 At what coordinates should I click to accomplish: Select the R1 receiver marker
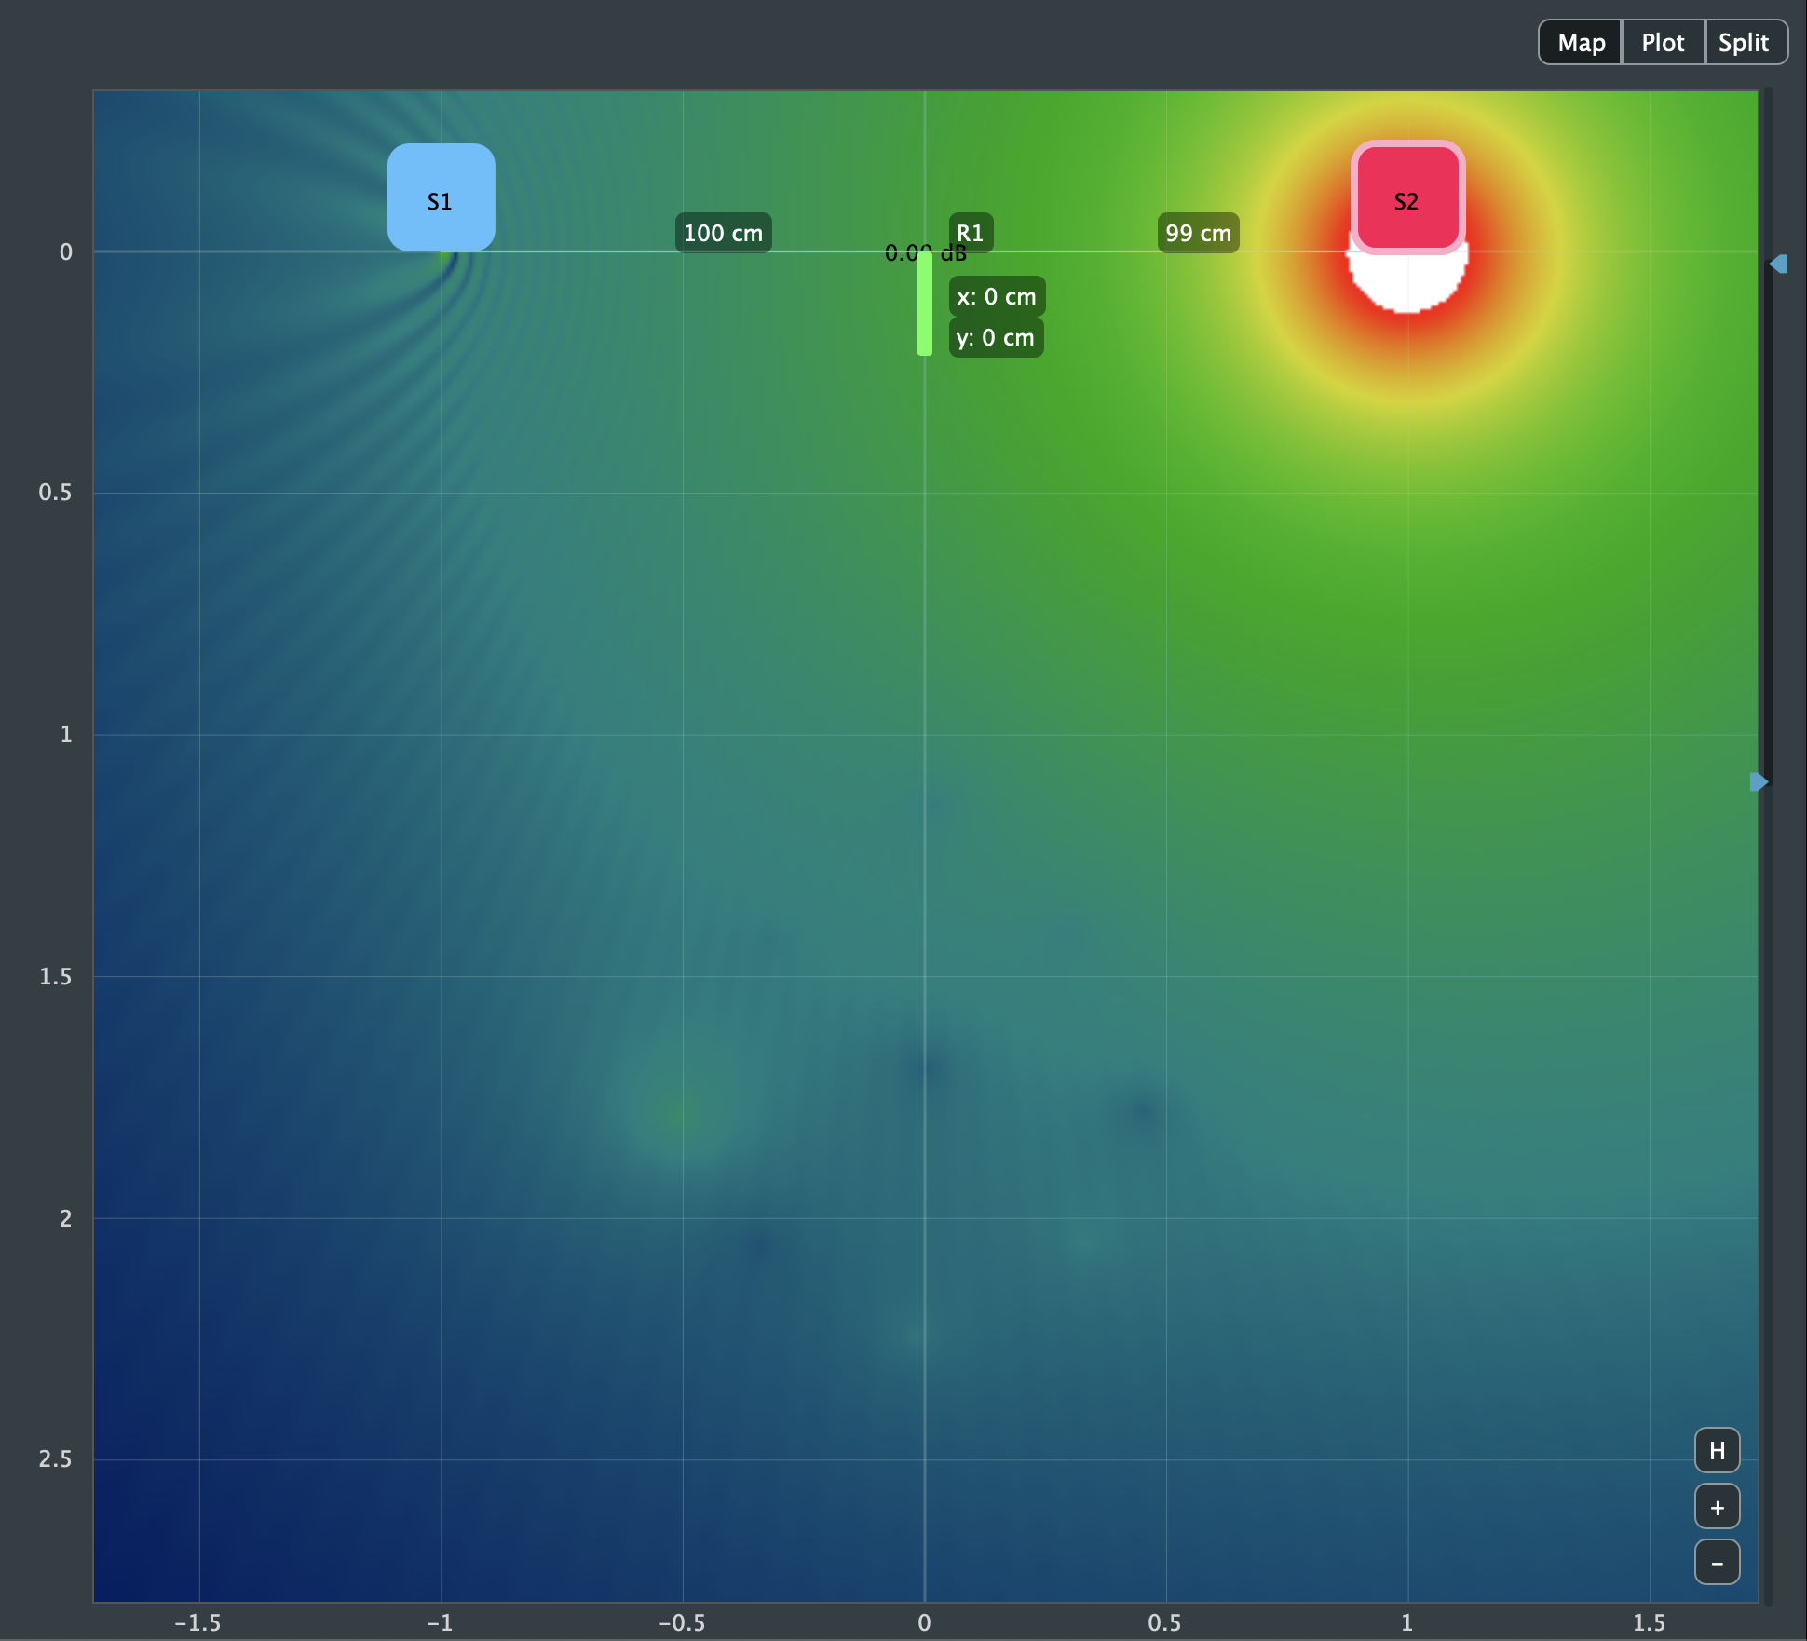coord(971,232)
